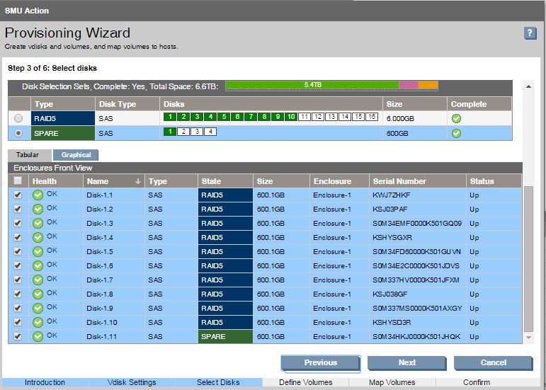
Task: Toggle the select-all checkbox in table header
Action: point(18,181)
